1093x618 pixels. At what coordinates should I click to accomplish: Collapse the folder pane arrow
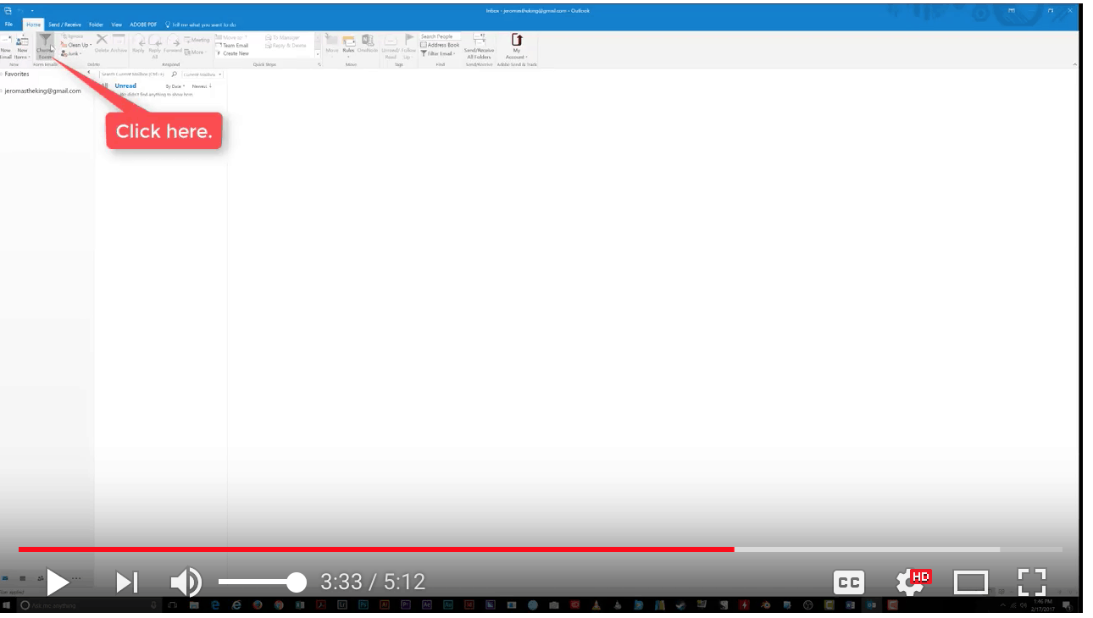[x=89, y=72]
